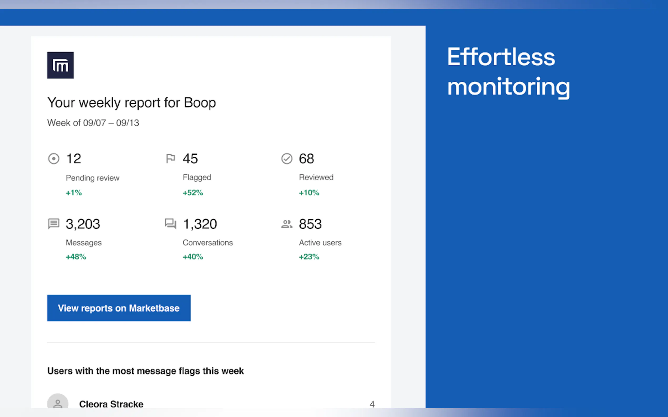The height and width of the screenshot is (417, 668).
Task: Click the 45 flagged count
Action: click(190, 159)
